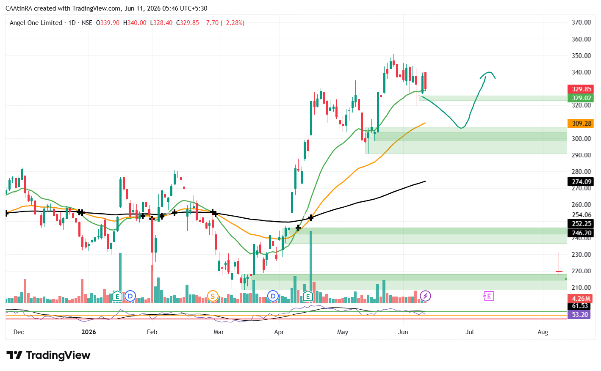
Task: Open the late-March dividend D marker
Action: 273,296
